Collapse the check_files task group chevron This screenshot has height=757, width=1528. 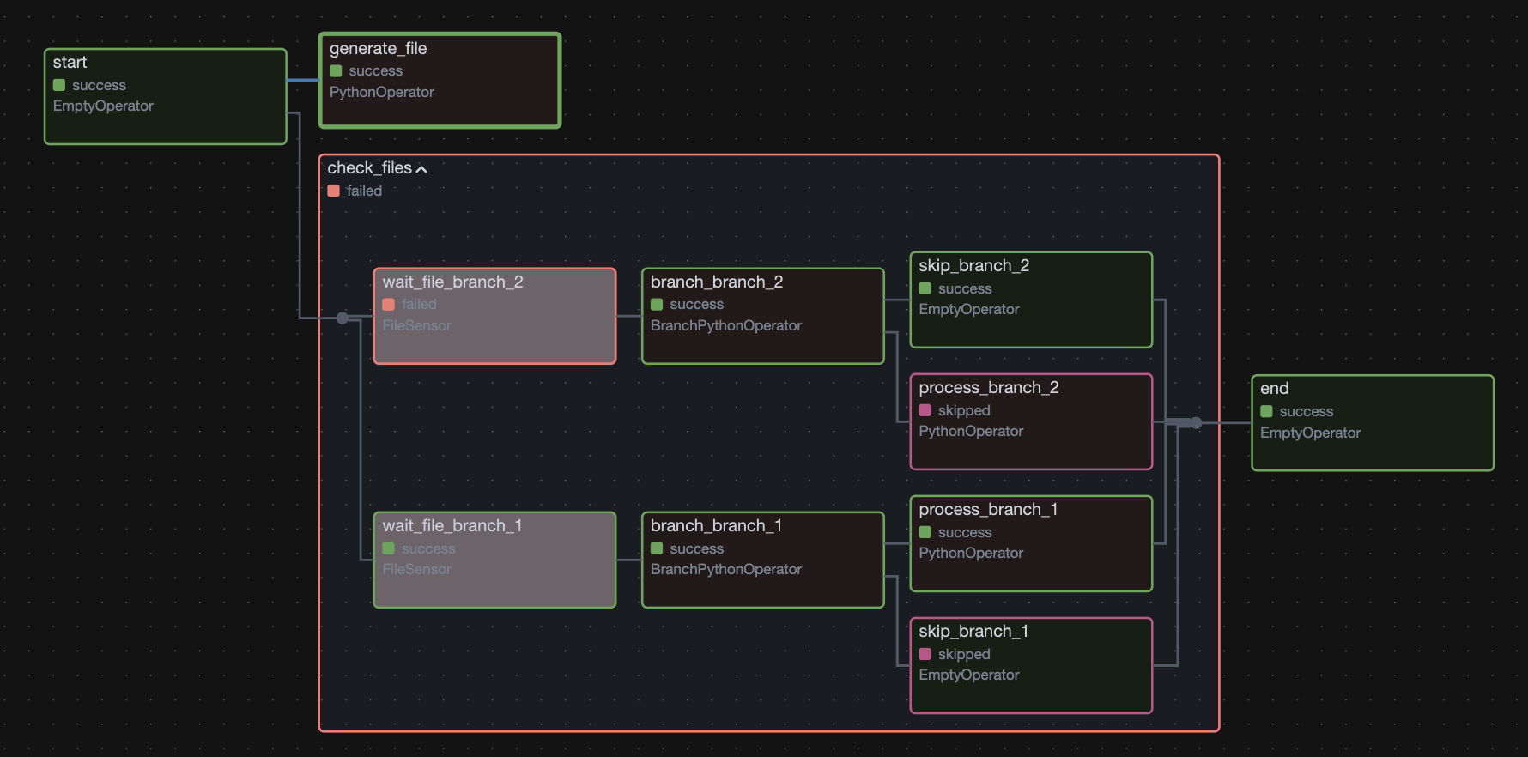point(421,169)
